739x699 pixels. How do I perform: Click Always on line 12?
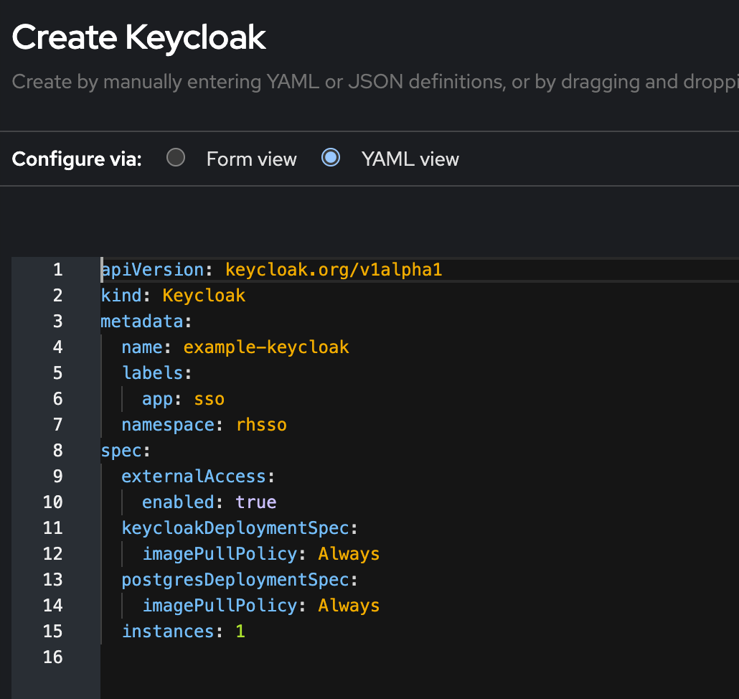coord(349,554)
